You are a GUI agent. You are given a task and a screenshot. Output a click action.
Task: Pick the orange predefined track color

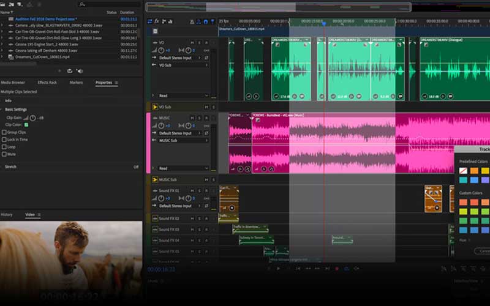point(475,171)
